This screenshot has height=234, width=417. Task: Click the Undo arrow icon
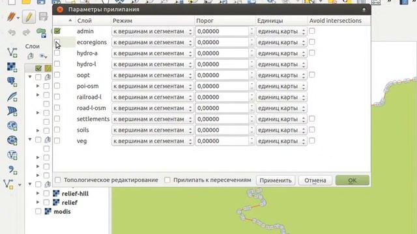12,32
